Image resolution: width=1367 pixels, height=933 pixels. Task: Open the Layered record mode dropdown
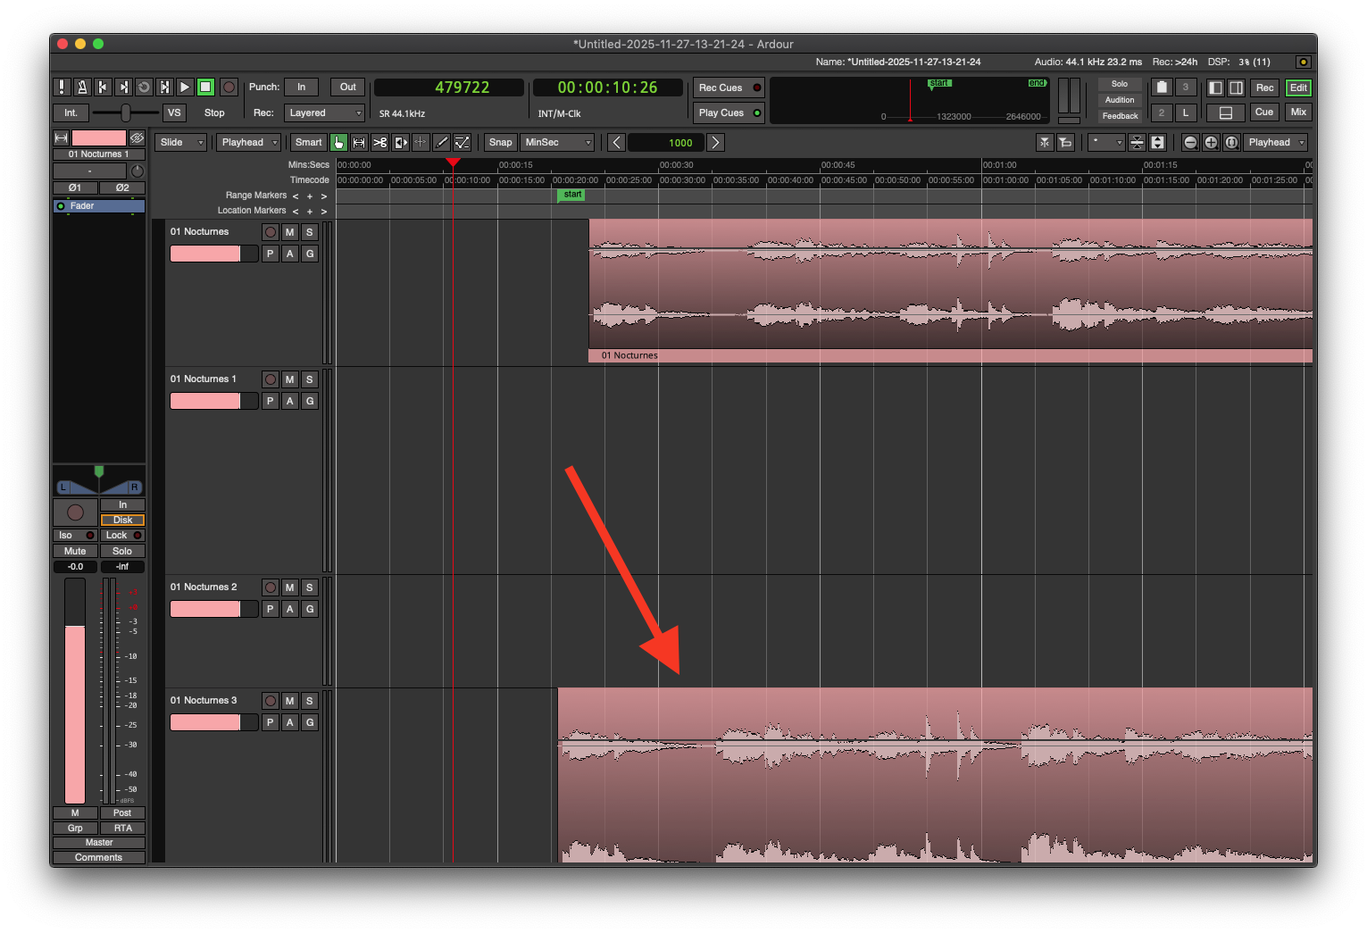[x=324, y=113]
